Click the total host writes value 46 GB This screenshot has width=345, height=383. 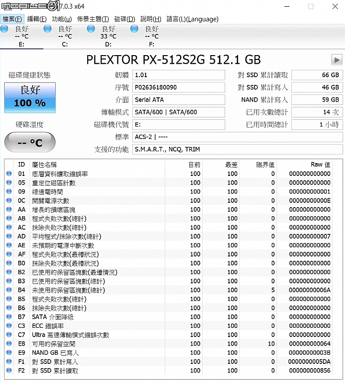point(317,87)
